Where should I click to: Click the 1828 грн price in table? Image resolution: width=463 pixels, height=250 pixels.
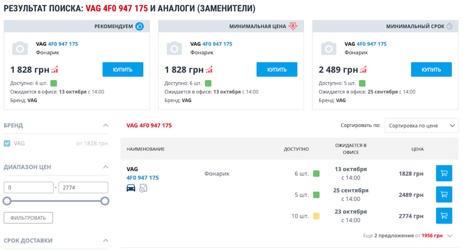click(x=411, y=174)
